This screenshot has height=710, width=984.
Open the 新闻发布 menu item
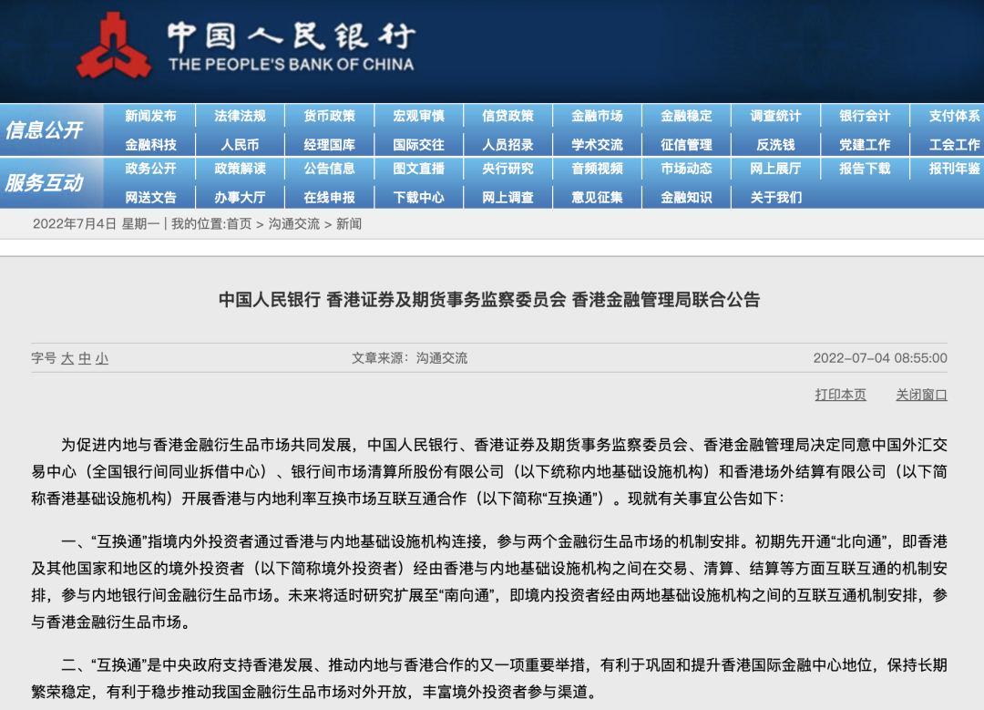click(150, 116)
